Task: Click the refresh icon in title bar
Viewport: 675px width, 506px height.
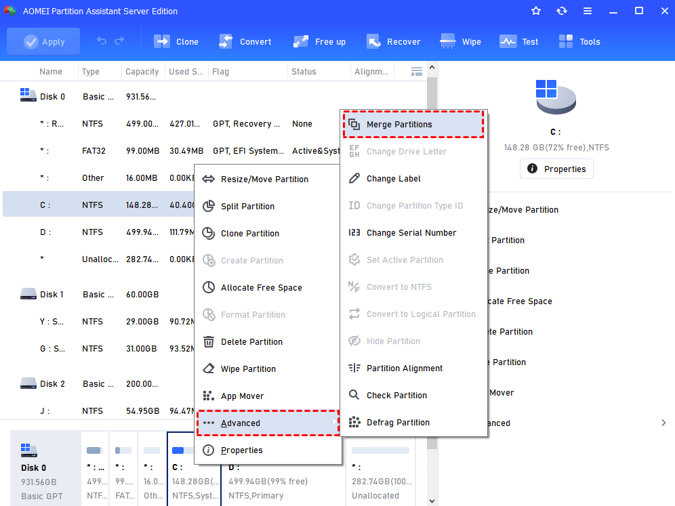Action: (562, 11)
